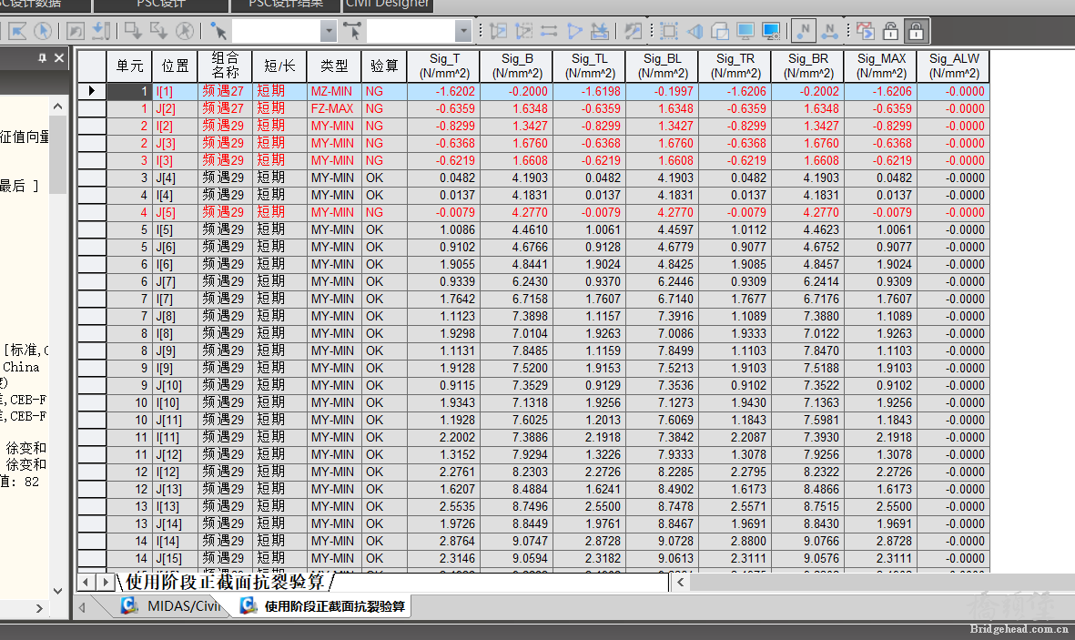This screenshot has width=1075, height=640.
Task: Click the crossed-circle unselect all icon
Action: (185, 31)
